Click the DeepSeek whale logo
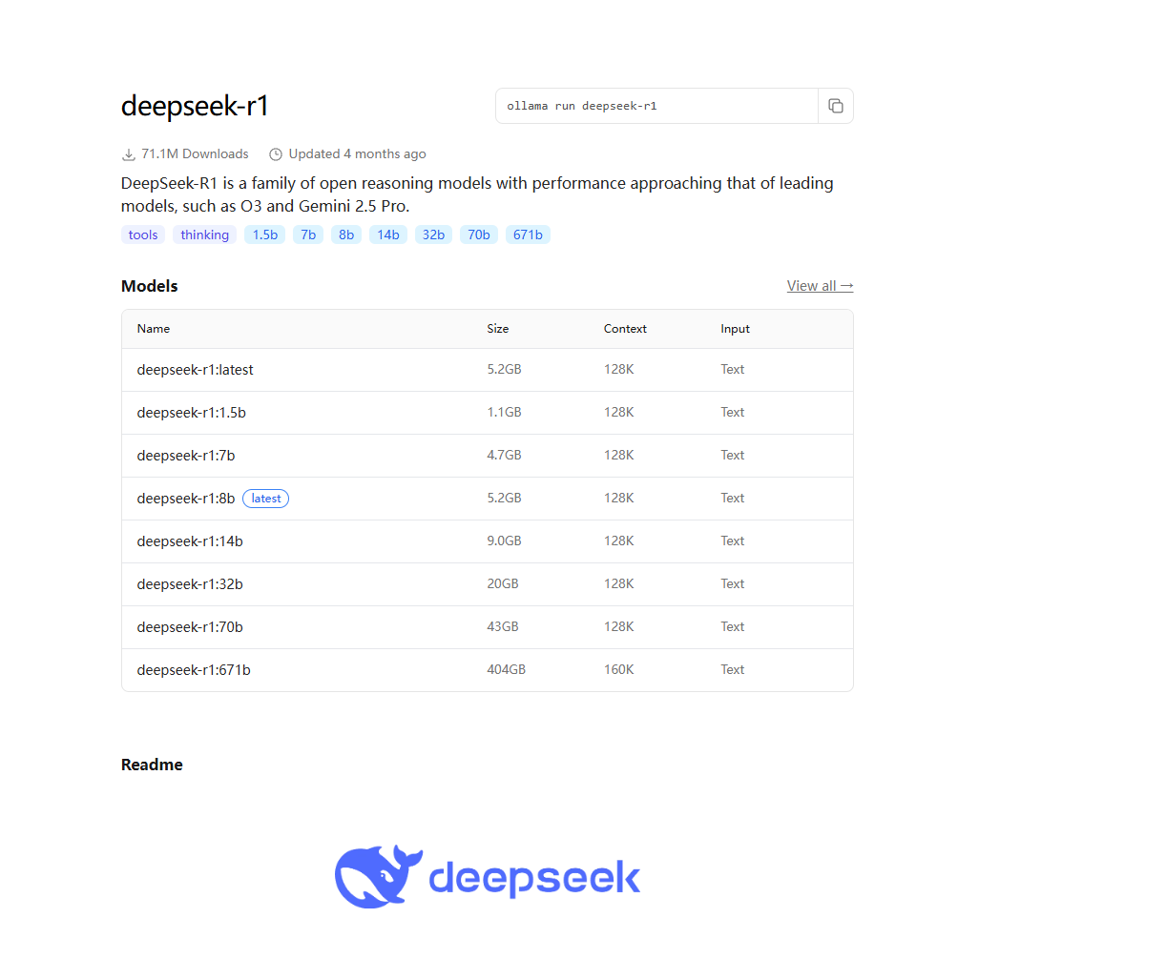Screen dimensions: 1166x959 [378, 876]
